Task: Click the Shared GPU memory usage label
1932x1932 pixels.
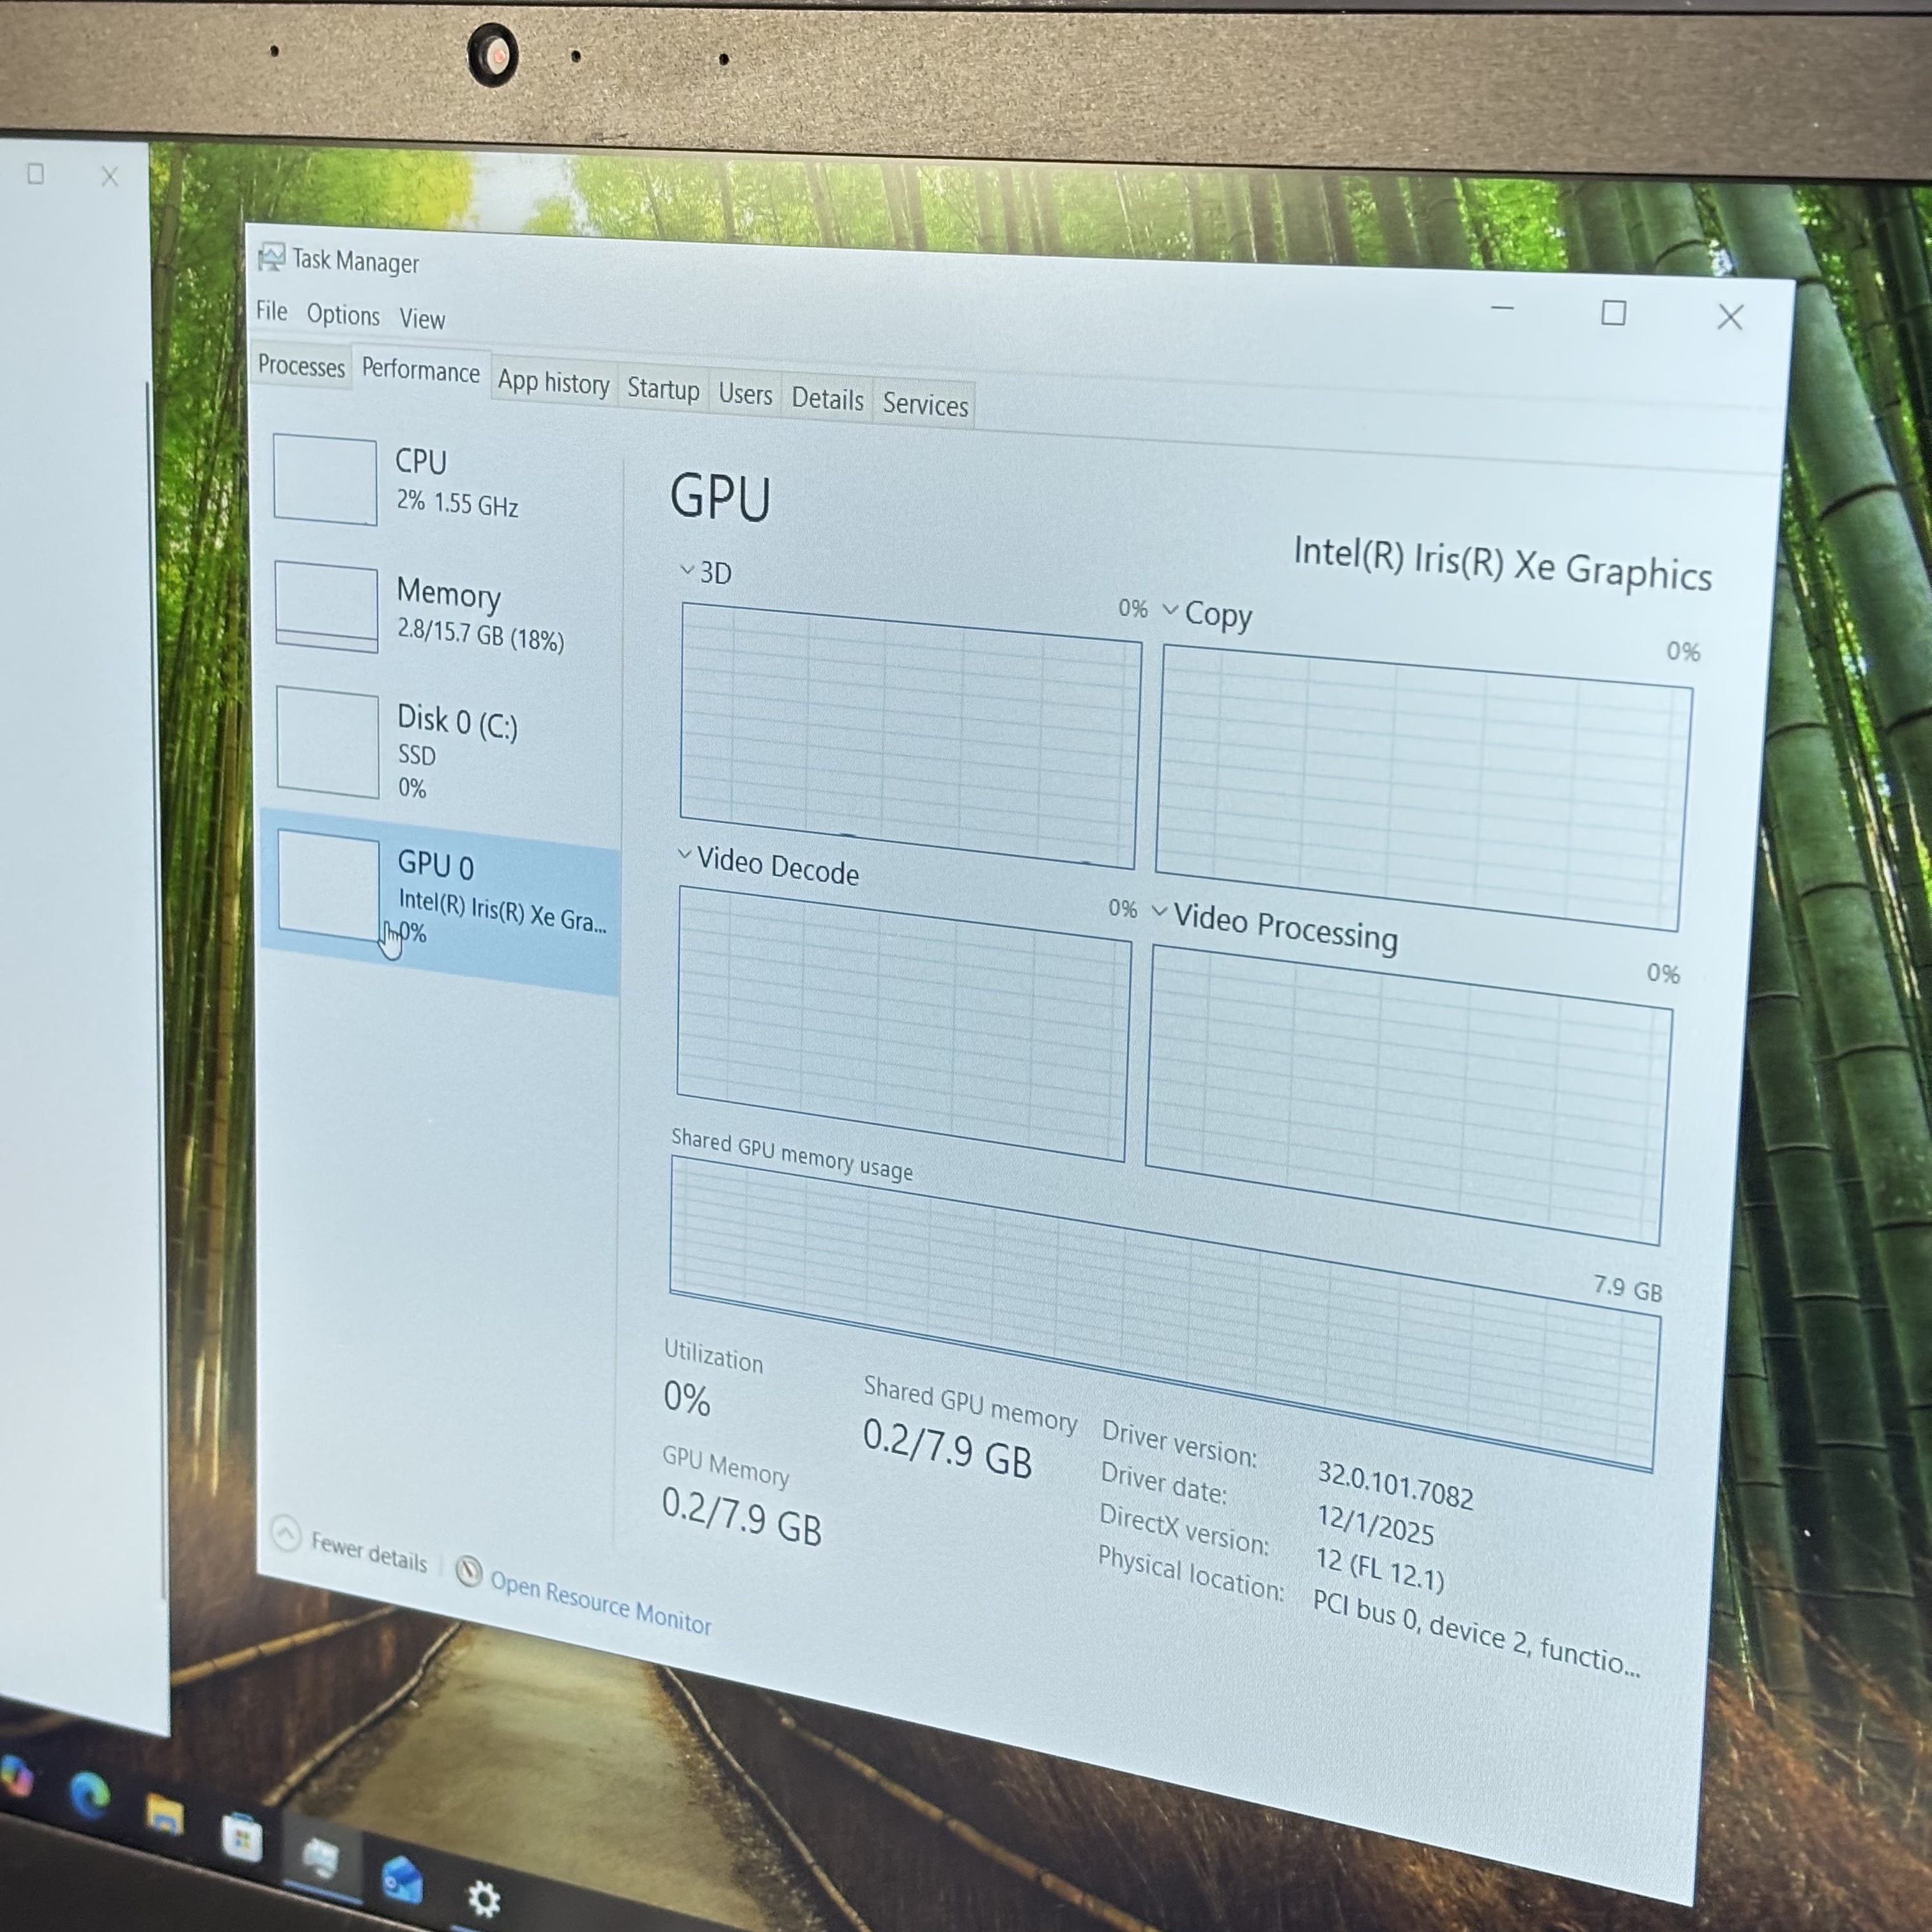Action: (x=792, y=1155)
